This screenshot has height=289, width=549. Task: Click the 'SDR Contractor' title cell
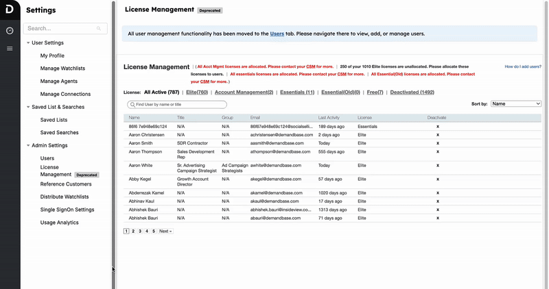click(x=192, y=143)
